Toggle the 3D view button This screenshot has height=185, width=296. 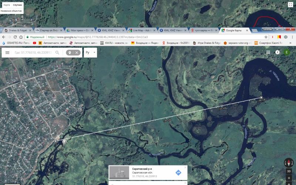pyautogui.click(x=289, y=172)
